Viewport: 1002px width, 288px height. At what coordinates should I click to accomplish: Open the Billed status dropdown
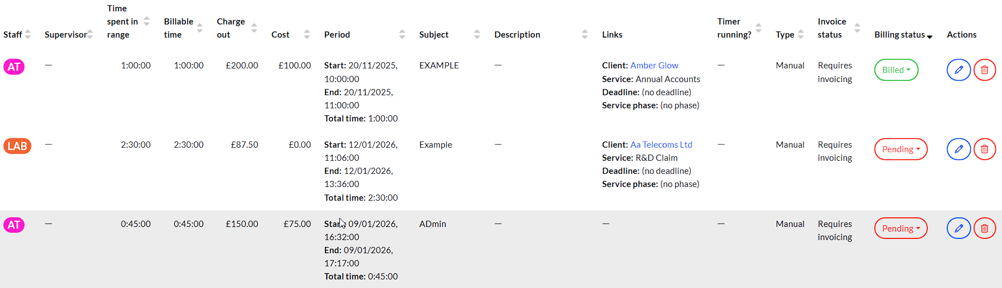[x=896, y=70]
